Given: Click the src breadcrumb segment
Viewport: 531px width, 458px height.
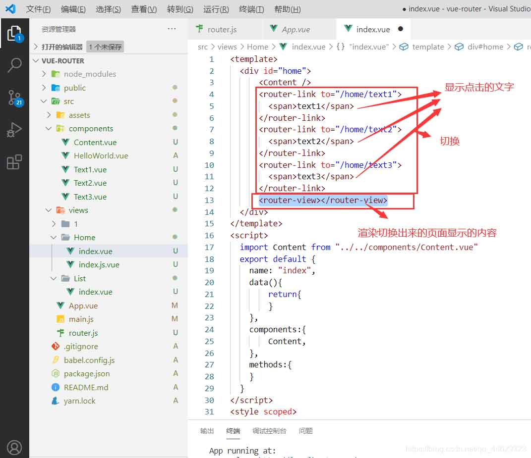Looking at the screenshot, I should tap(202, 47).
